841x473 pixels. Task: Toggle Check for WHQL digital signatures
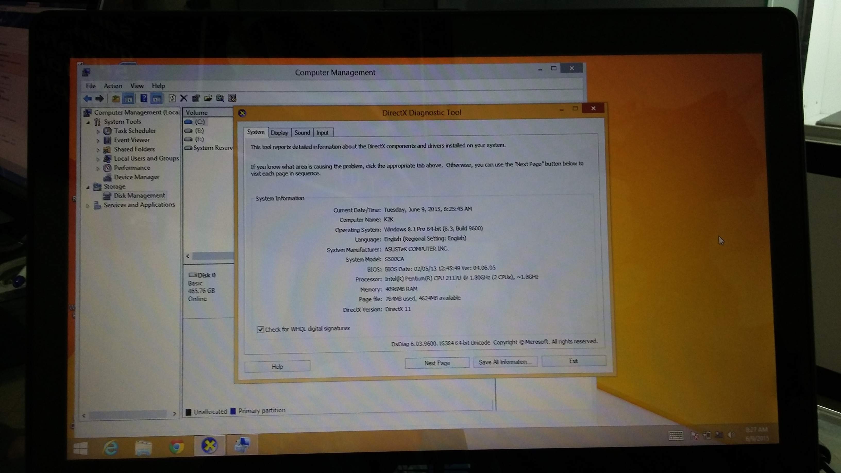click(x=260, y=329)
